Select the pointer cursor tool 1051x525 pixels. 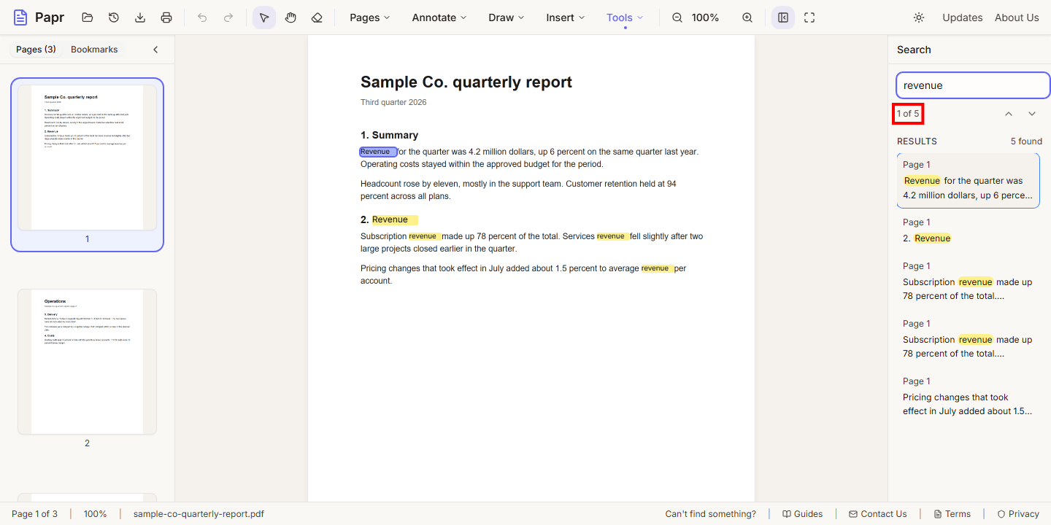[x=264, y=17]
